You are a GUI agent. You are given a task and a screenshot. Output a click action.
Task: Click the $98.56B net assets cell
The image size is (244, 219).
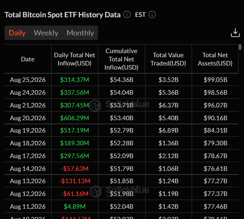coord(216,93)
